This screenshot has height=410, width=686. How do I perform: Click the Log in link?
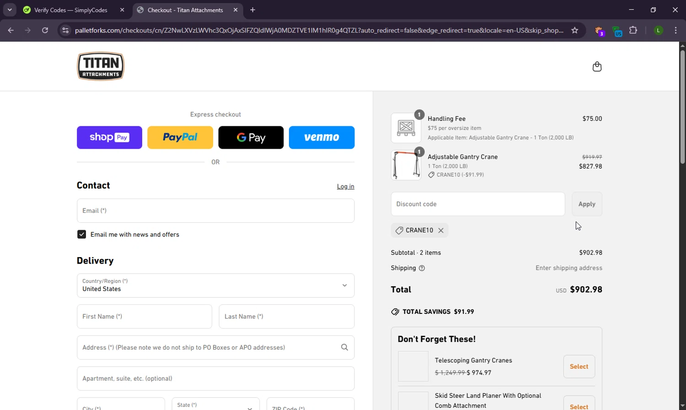346,186
